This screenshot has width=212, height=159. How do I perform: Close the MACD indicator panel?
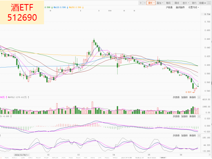(199, 117)
